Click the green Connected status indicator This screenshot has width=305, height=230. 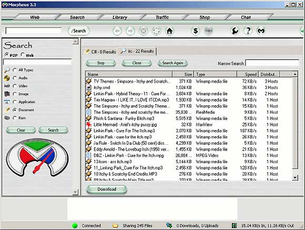(75, 226)
